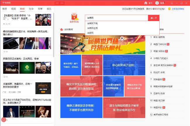This screenshot has height=126, width=190.
Task: Open the hamburger menu in title bar
Action: pos(172,3)
